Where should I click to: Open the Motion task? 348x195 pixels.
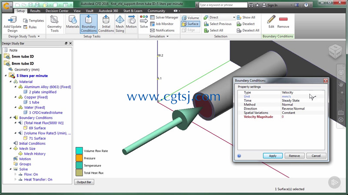(131, 22)
